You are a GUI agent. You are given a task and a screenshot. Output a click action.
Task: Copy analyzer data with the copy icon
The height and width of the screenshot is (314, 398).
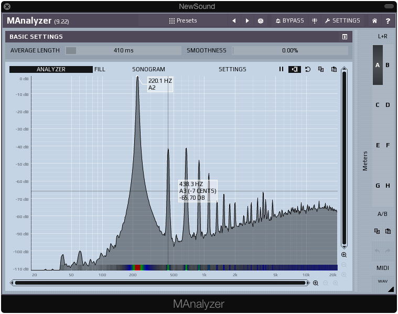pos(321,69)
